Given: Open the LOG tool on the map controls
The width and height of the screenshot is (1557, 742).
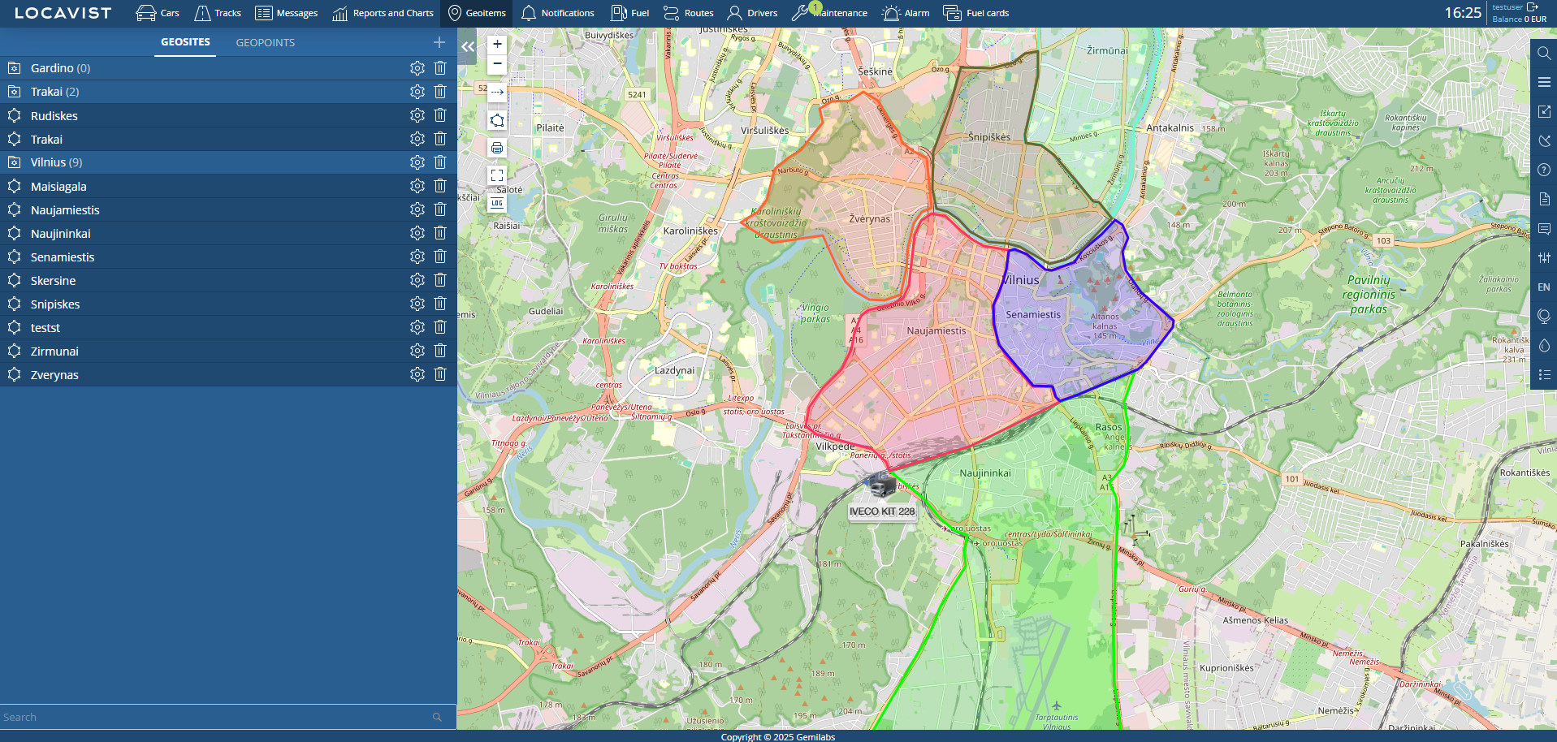Looking at the screenshot, I should (496, 203).
